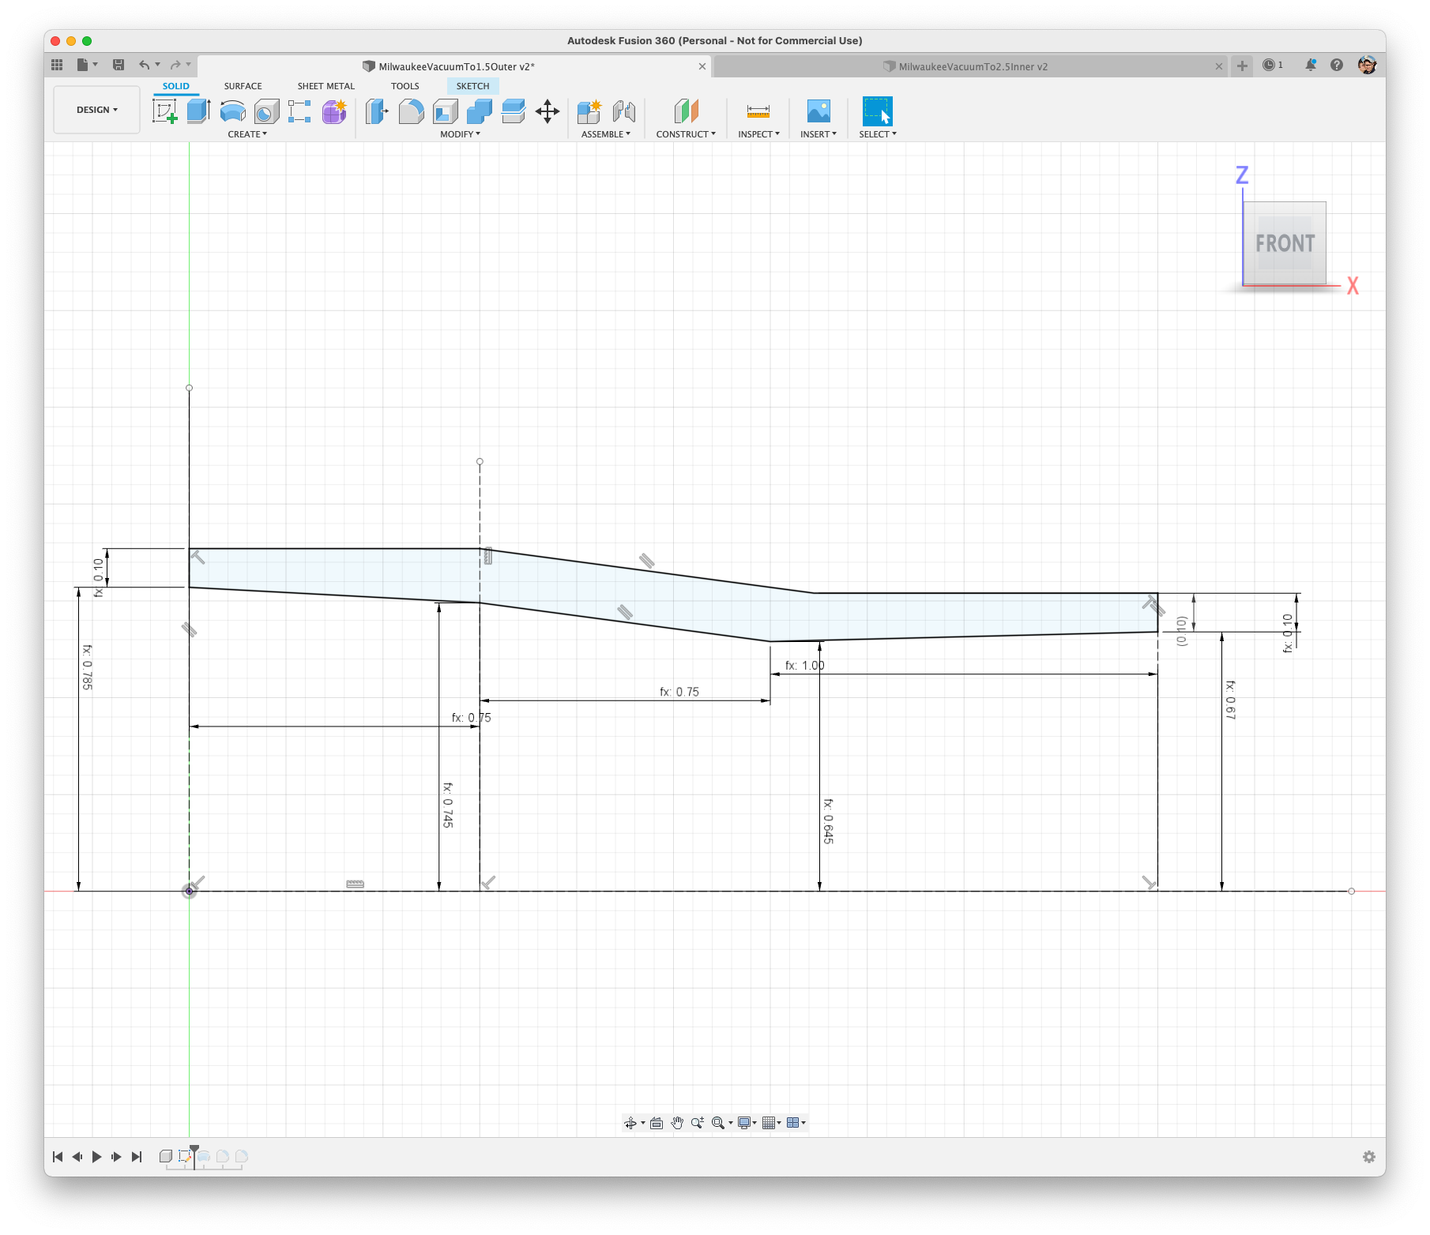Screen dimensions: 1430x1235
Task: Open Orbit tool dropdown
Action: click(634, 1123)
